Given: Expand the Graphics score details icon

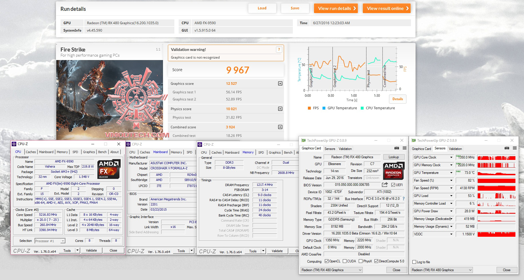Looking at the screenshot, I should tap(280, 83).
